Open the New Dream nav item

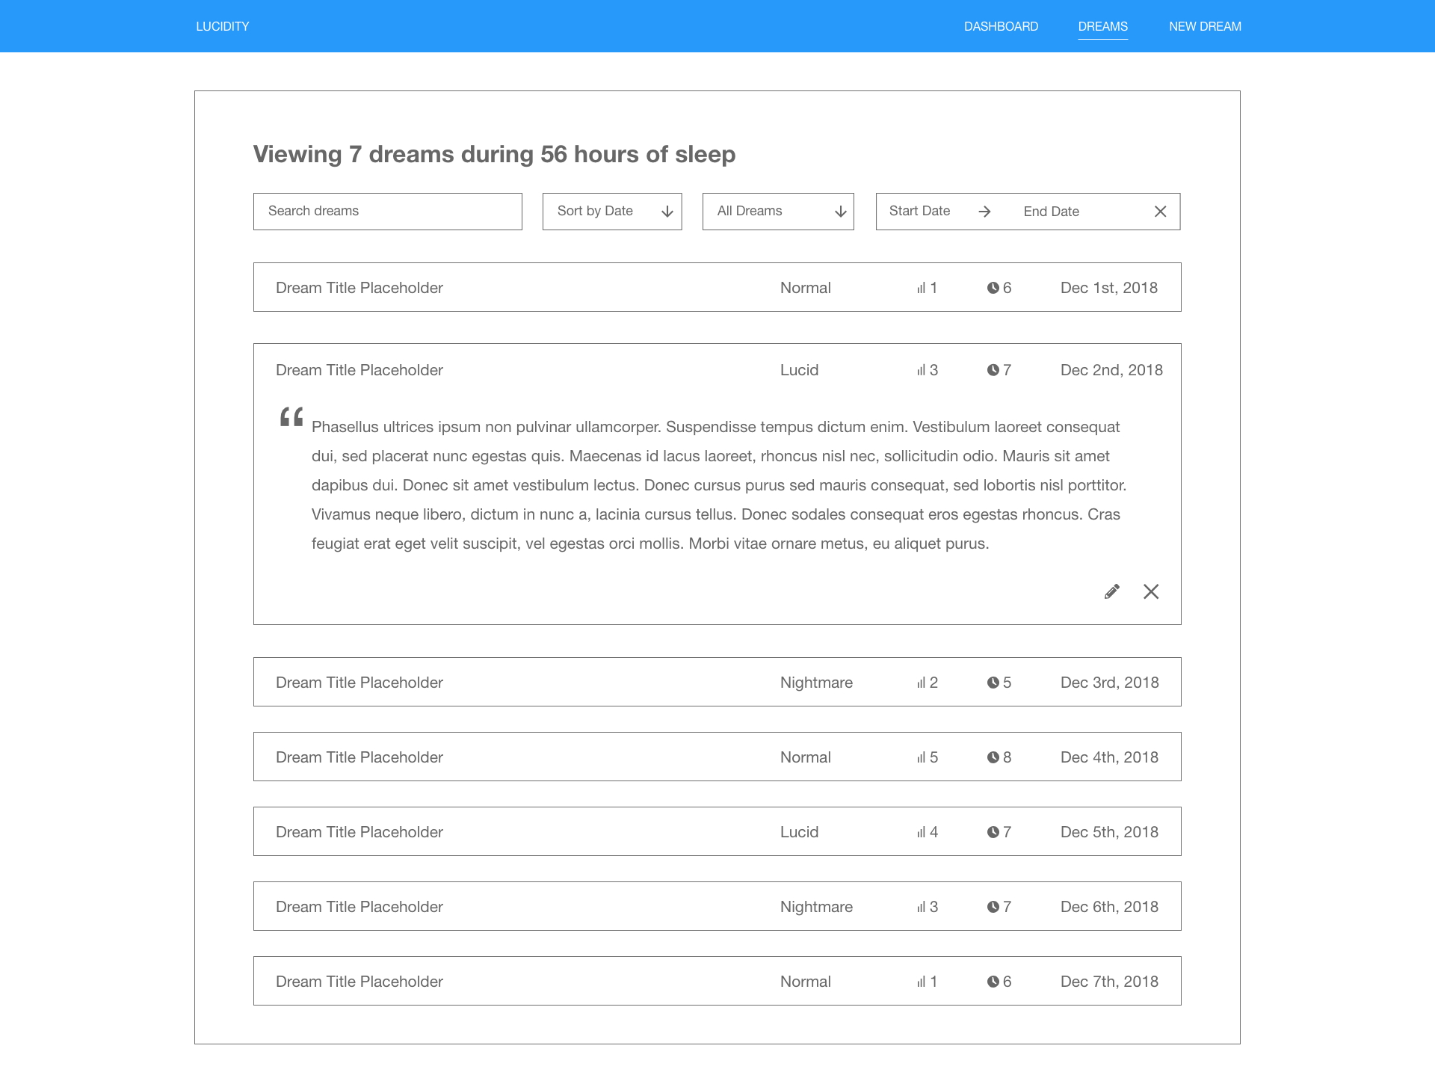pos(1205,26)
